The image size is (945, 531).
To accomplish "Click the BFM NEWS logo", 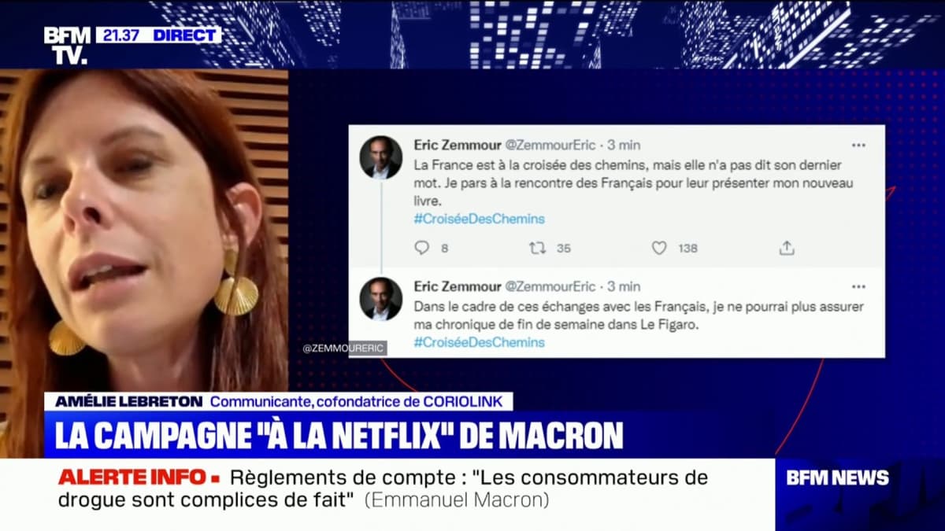I will coord(837,478).
